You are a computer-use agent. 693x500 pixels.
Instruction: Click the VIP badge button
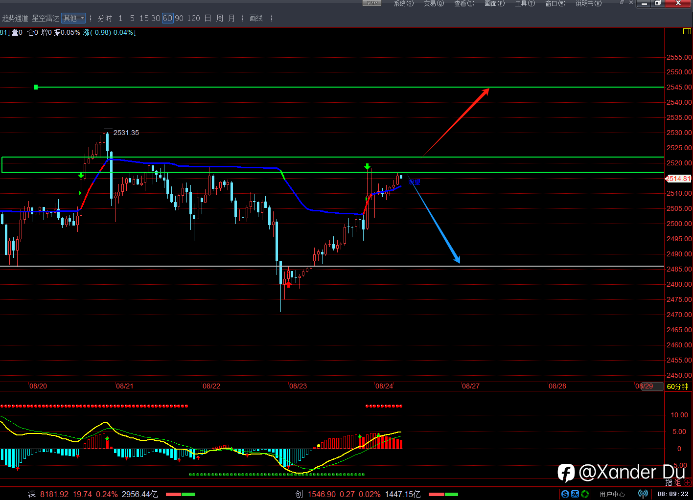[x=372, y=3]
